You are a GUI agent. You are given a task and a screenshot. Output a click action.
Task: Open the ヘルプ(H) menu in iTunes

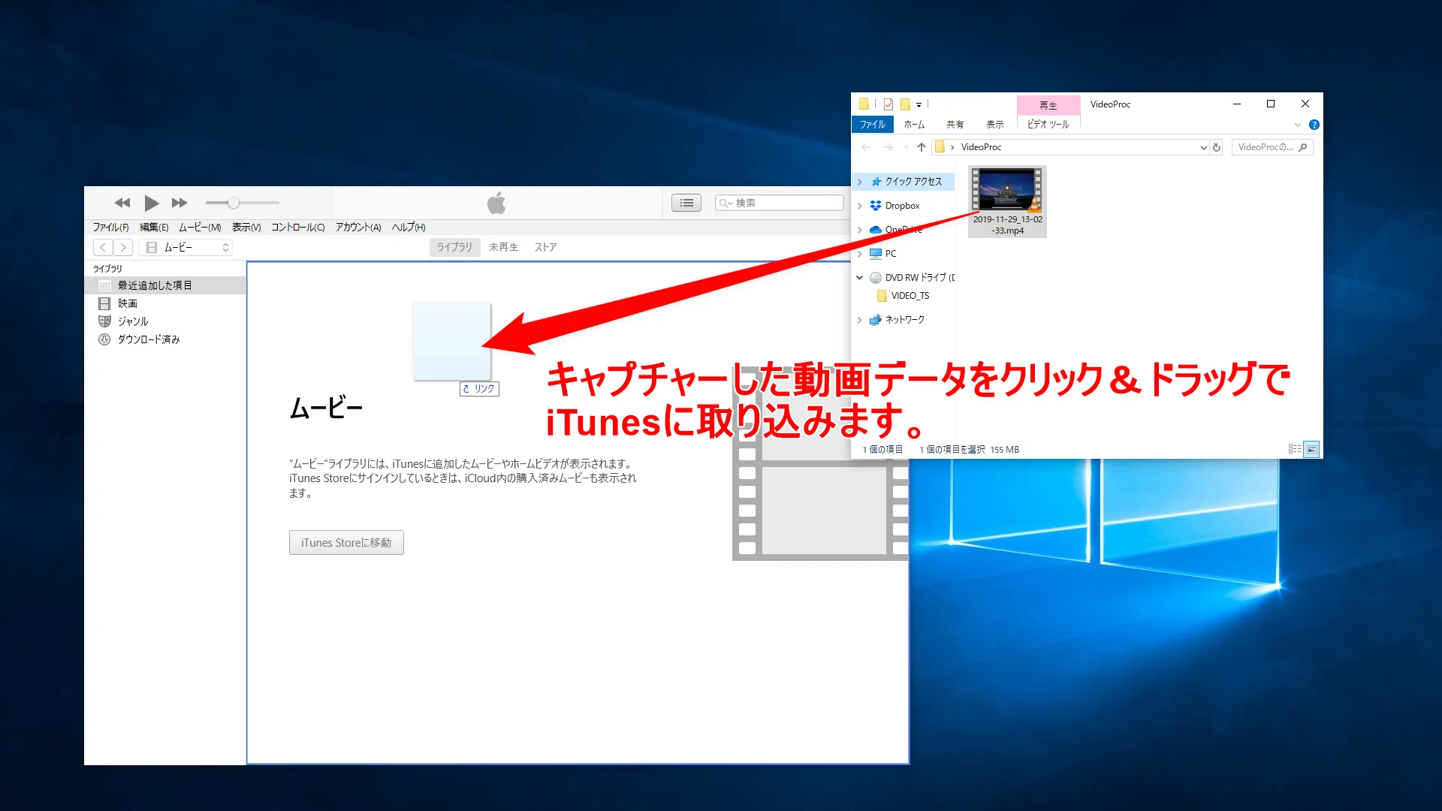[409, 227]
